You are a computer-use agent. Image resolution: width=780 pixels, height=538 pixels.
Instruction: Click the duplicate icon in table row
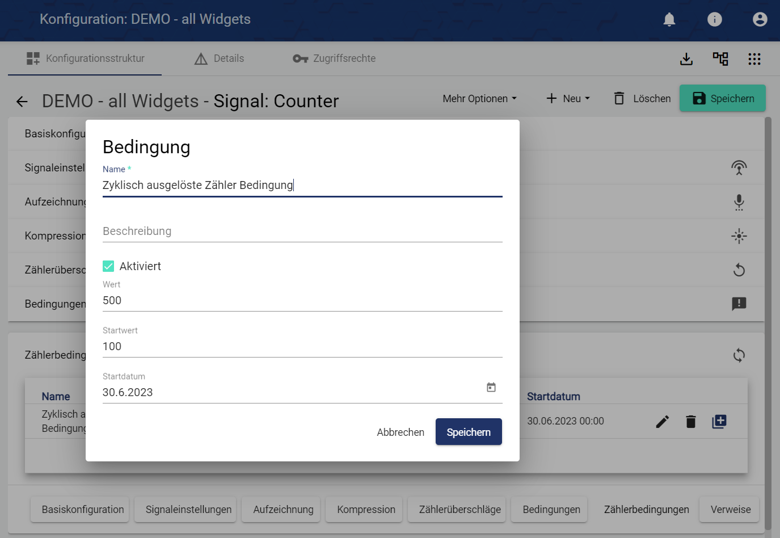(719, 422)
